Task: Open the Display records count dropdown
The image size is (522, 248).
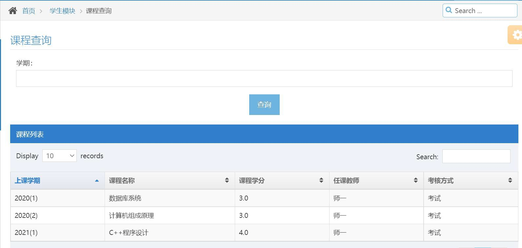Action: point(59,156)
